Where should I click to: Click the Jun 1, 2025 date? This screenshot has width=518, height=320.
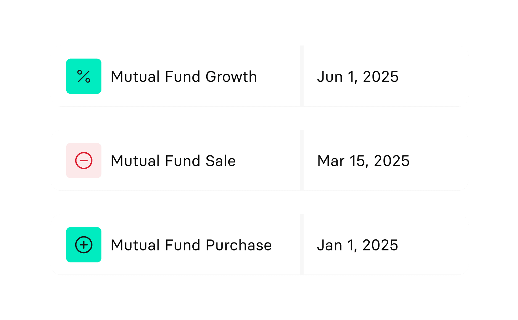coord(357,77)
